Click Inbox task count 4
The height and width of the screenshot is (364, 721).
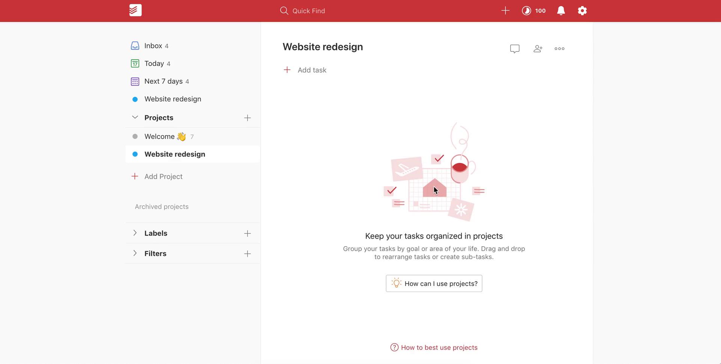pyautogui.click(x=167, y=46)
